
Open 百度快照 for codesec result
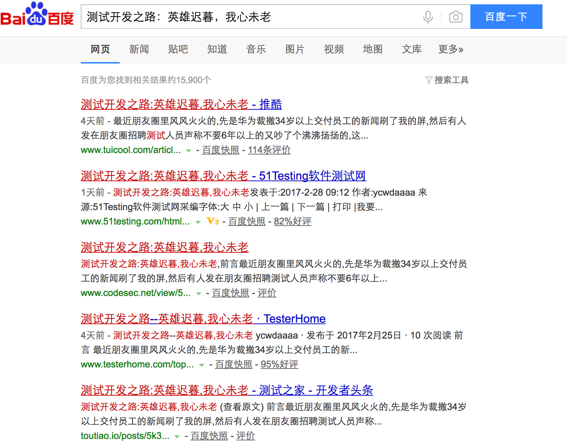coord(230,293)
